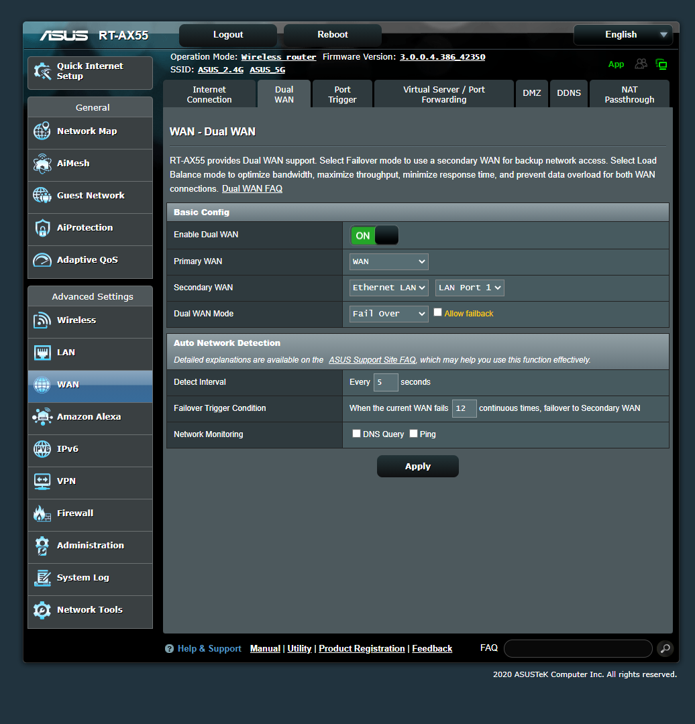The width and height of the screenshot is (695, 724).
Task: Open Virtual Server / Port Forwarding tab
Action: (x=444, y=95)
